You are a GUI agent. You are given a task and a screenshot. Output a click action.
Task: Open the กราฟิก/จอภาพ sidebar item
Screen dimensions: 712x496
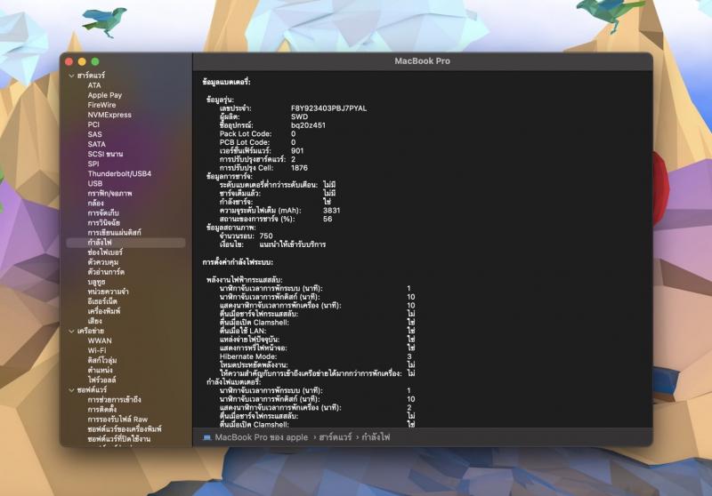109,193
